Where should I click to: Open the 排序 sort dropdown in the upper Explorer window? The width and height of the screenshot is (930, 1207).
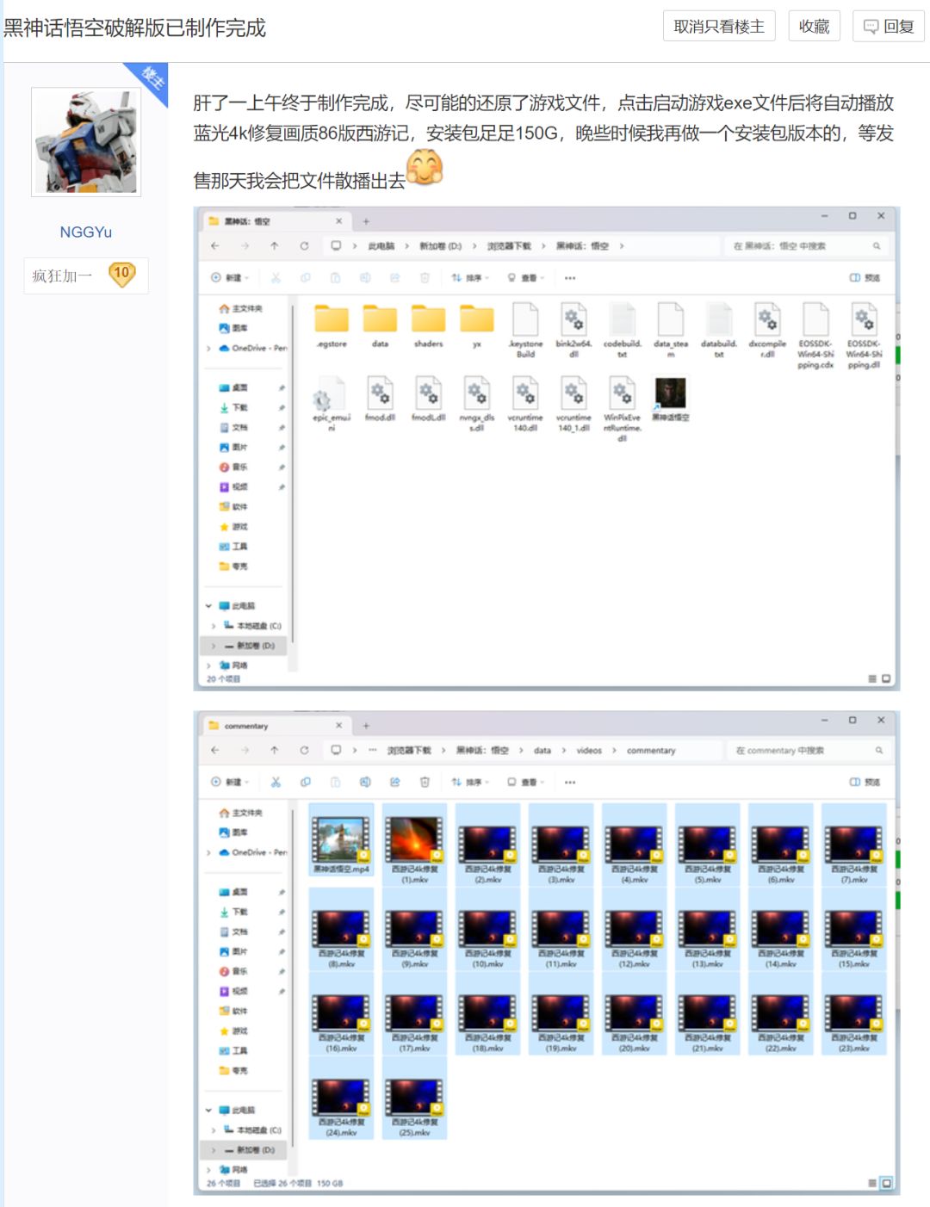pyautogui.click(x=469, y=277)
